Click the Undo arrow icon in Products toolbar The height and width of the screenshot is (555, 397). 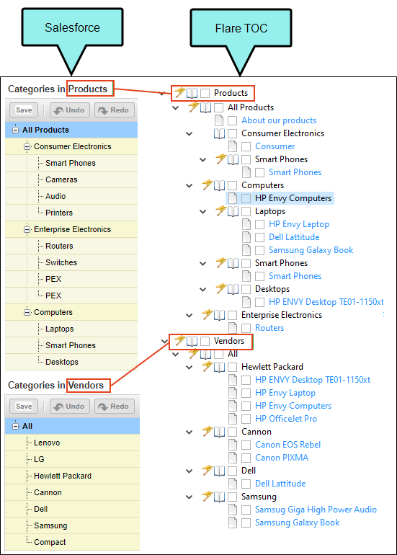58,110
